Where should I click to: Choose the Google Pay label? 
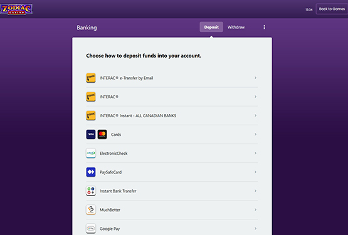click(110, 229)
